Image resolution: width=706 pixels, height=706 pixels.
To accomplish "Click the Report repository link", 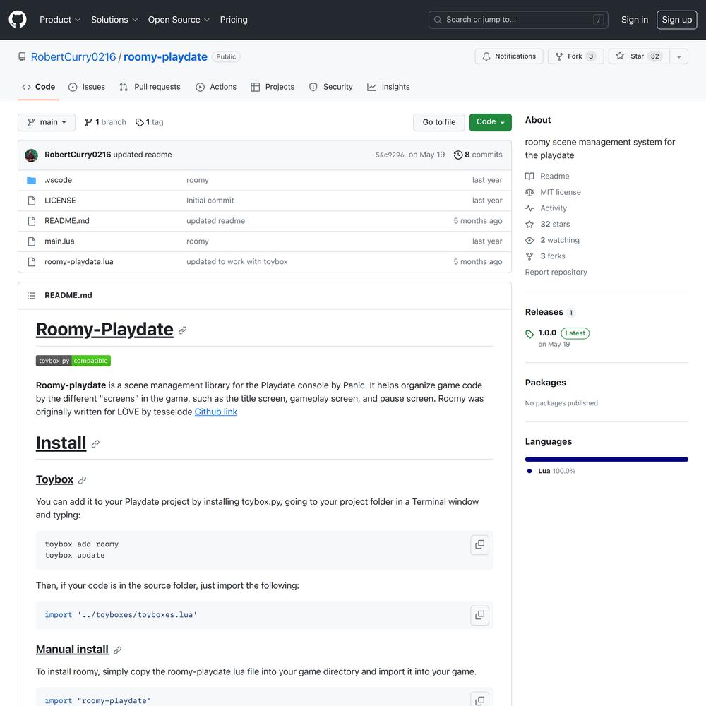I will (556, 273).
